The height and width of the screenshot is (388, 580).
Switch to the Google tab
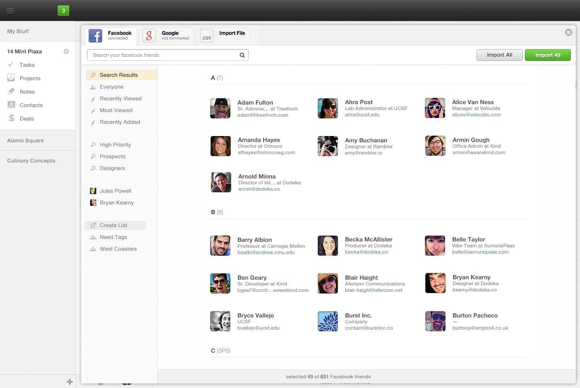[x=166, y=36]
